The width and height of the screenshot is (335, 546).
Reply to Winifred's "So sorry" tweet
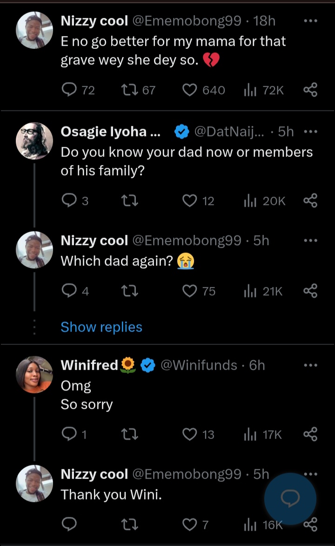[69, 434]
